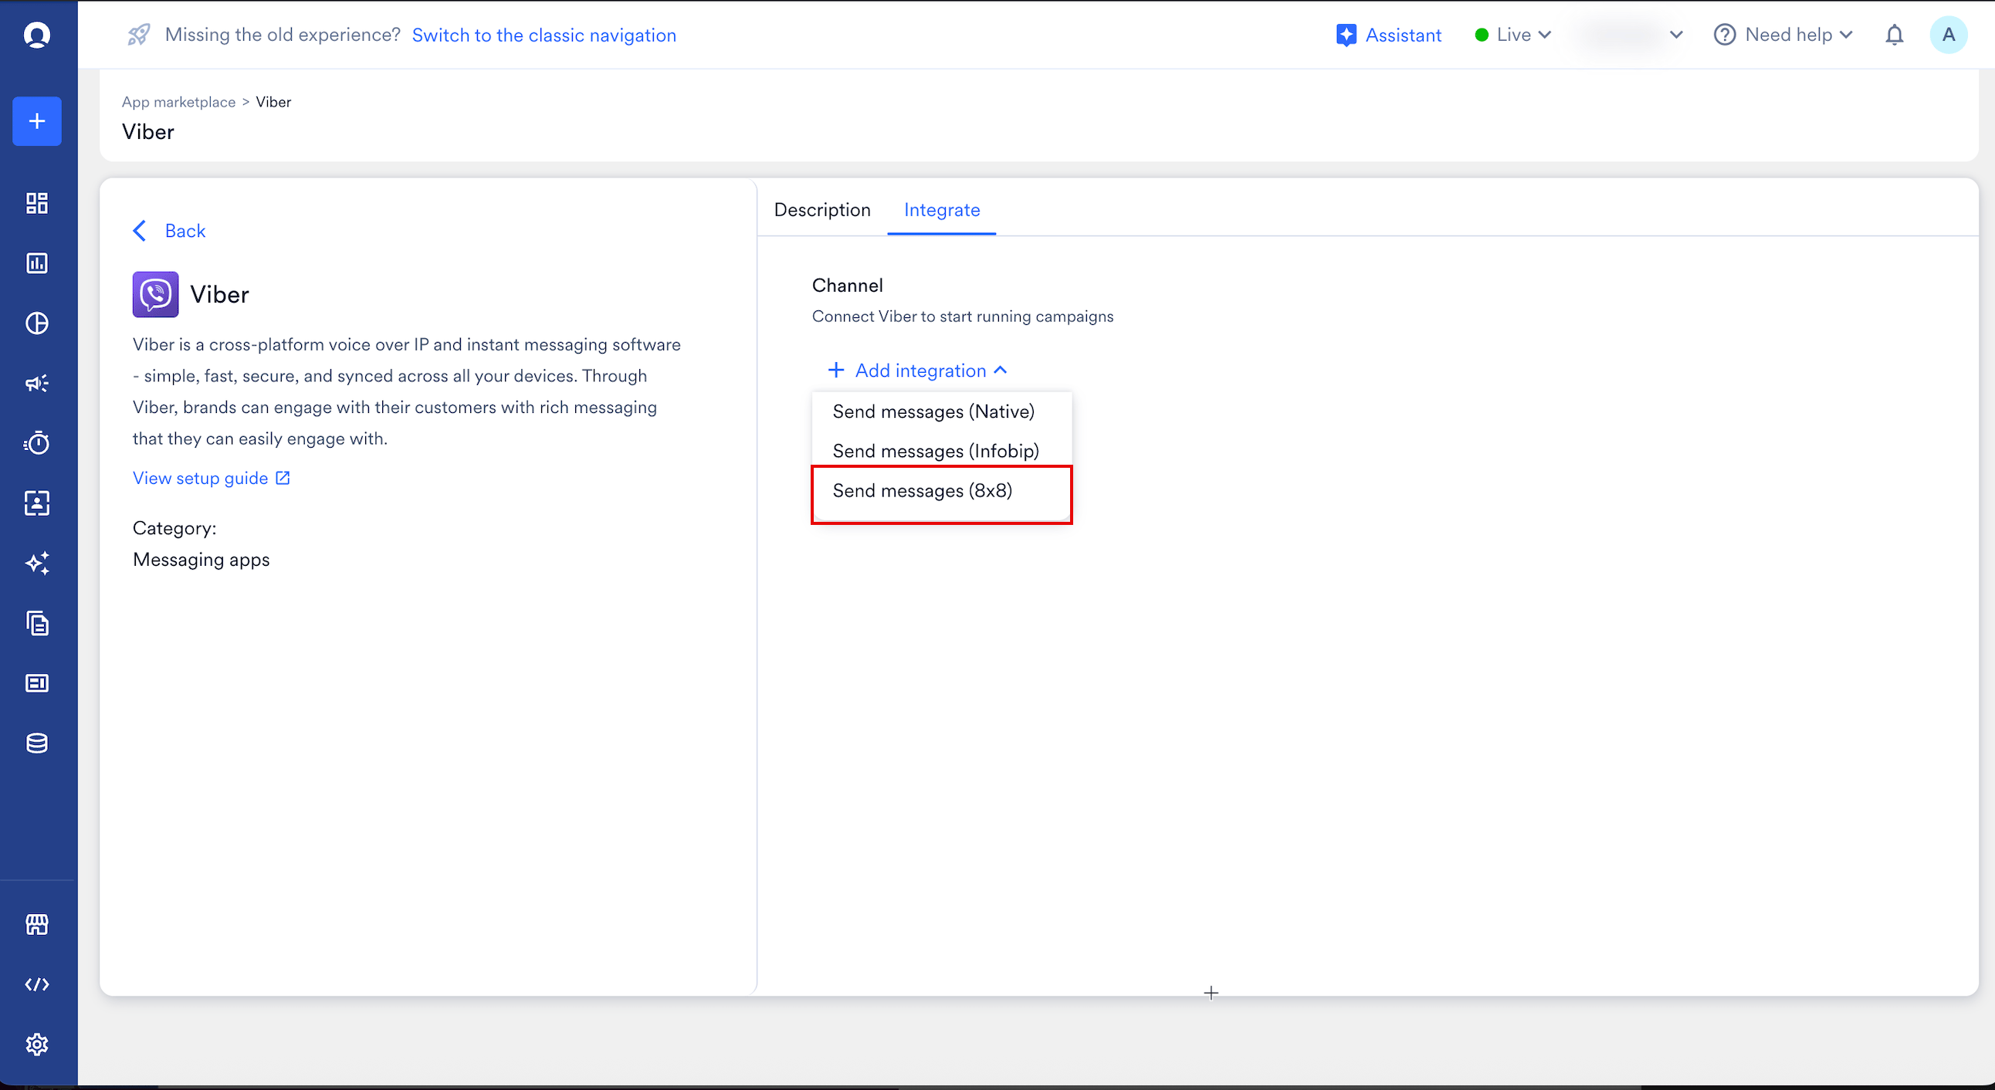Screen dimensions: 1995x1090
Task: Open the sparkle AI sidebar icon
Action: [x=37, y=563]
